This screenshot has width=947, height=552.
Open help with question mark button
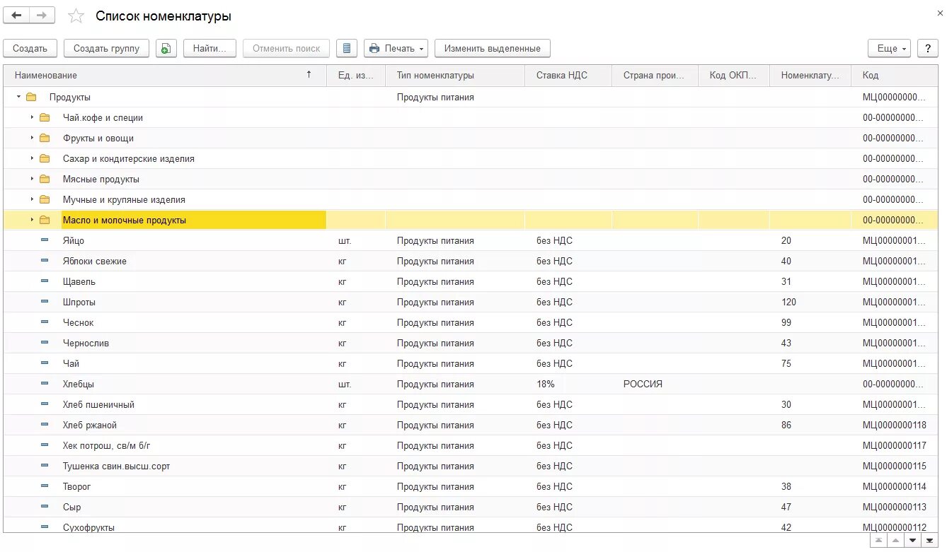928,48
